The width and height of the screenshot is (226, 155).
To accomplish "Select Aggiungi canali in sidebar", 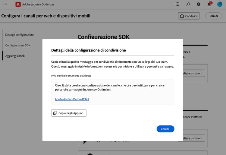I will (x=15, y=56).
